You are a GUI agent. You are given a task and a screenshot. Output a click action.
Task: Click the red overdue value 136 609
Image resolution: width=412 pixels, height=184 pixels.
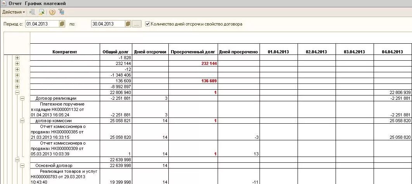click(209, 81)
